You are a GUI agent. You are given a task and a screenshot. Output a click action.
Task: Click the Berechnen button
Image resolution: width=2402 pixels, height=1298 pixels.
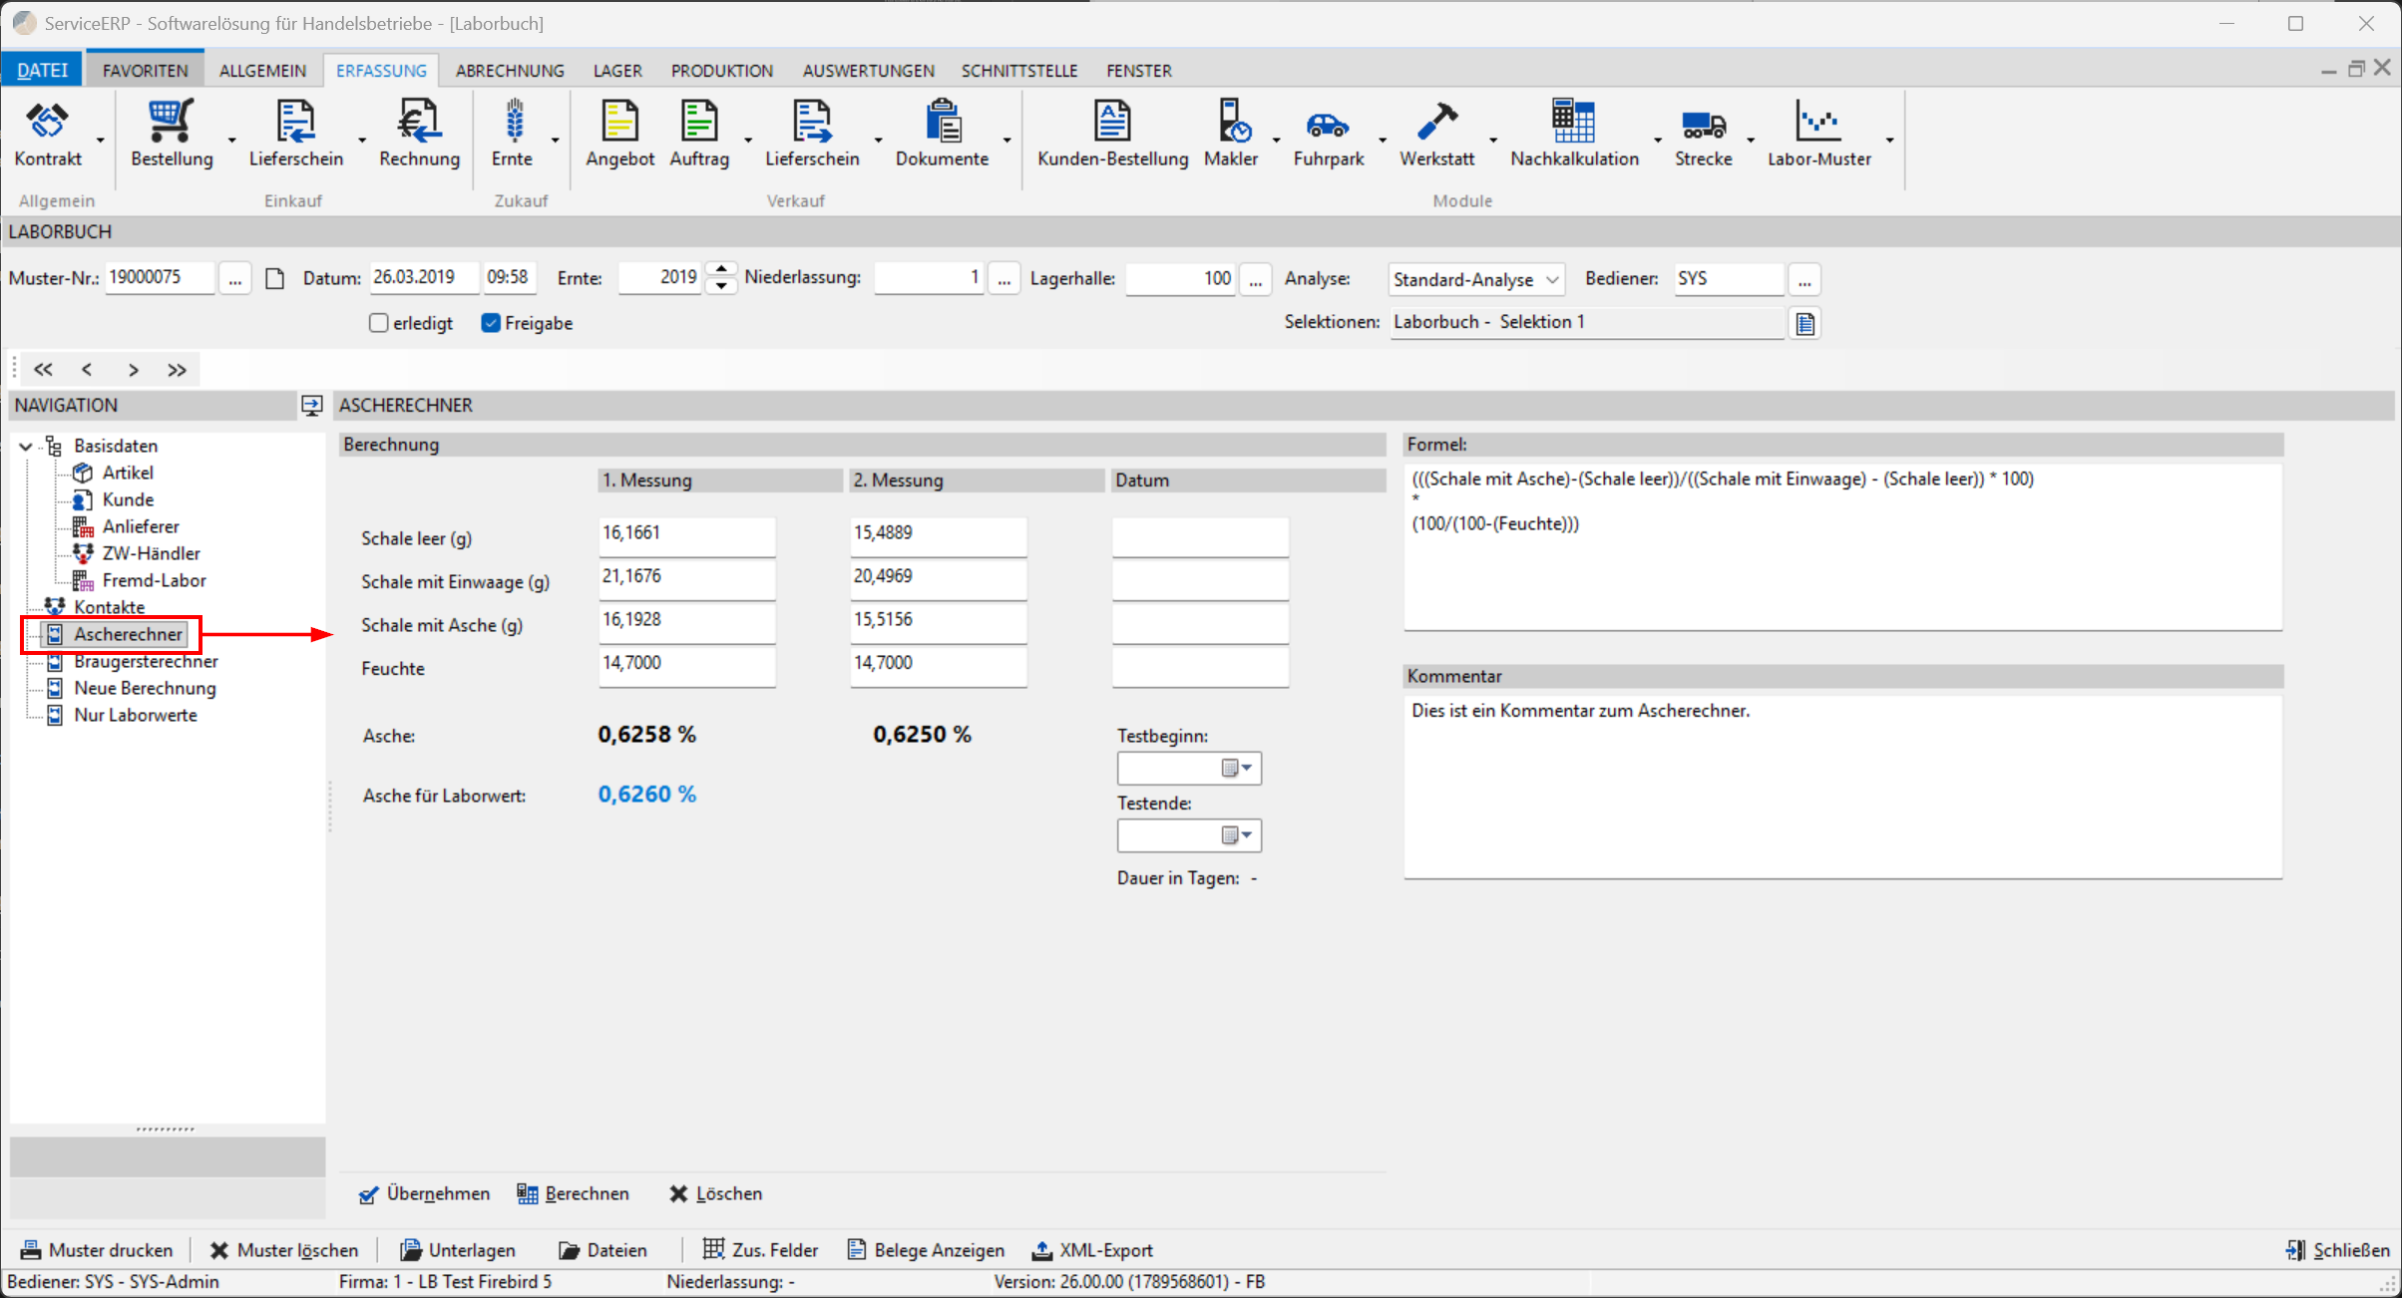coord(574,1193)
